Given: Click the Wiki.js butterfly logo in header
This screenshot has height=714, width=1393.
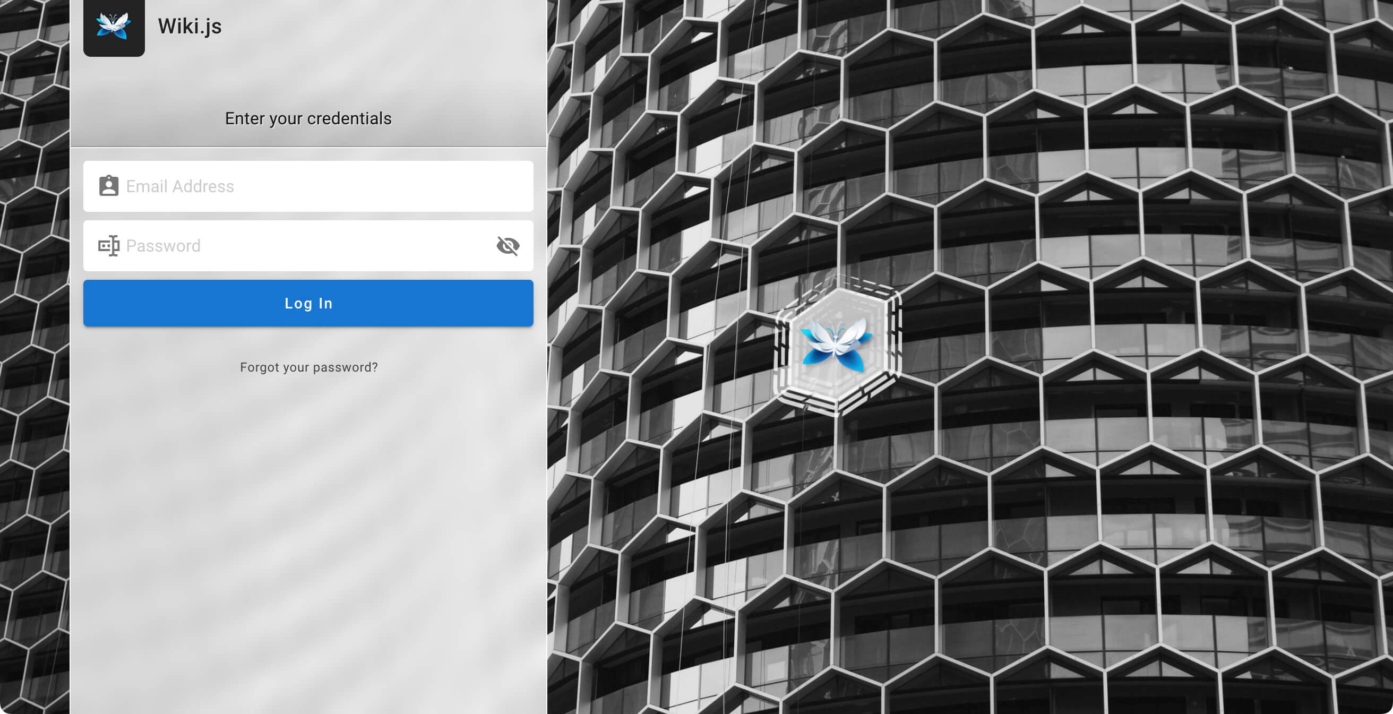Looking at the screenshot, I should click(114, 26).
